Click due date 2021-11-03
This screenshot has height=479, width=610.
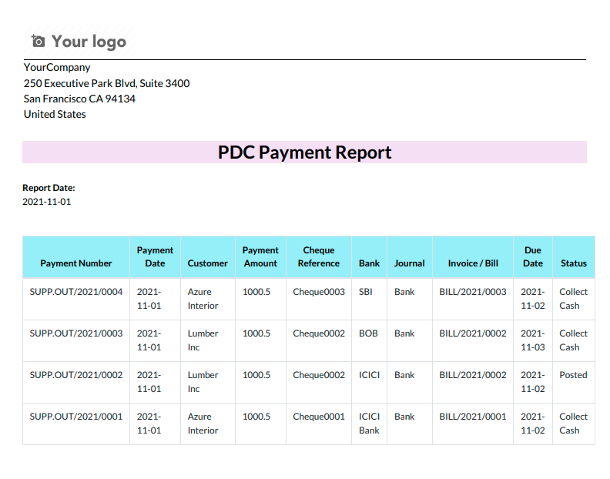click(x=533, y=340)
